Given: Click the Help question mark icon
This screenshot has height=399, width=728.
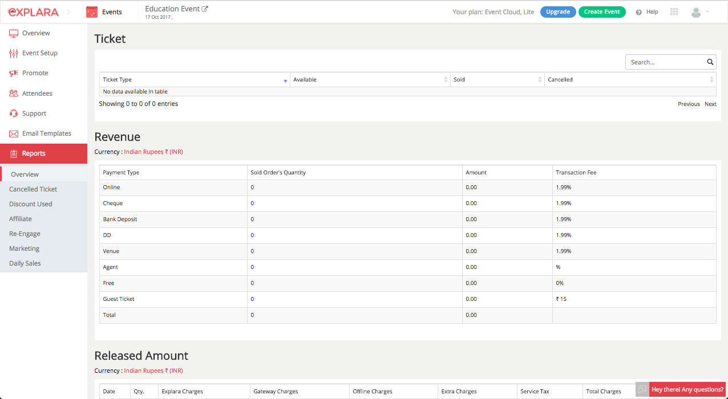Looking at the screenshot, I should point(639,12).
